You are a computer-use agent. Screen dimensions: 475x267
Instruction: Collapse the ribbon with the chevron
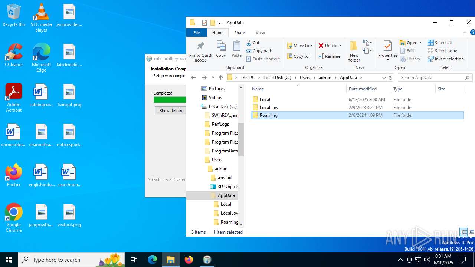click(465, 33)
